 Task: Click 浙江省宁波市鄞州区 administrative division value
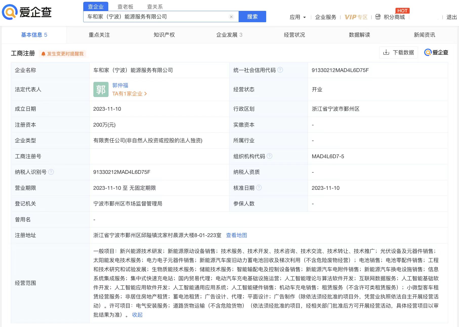336,109
